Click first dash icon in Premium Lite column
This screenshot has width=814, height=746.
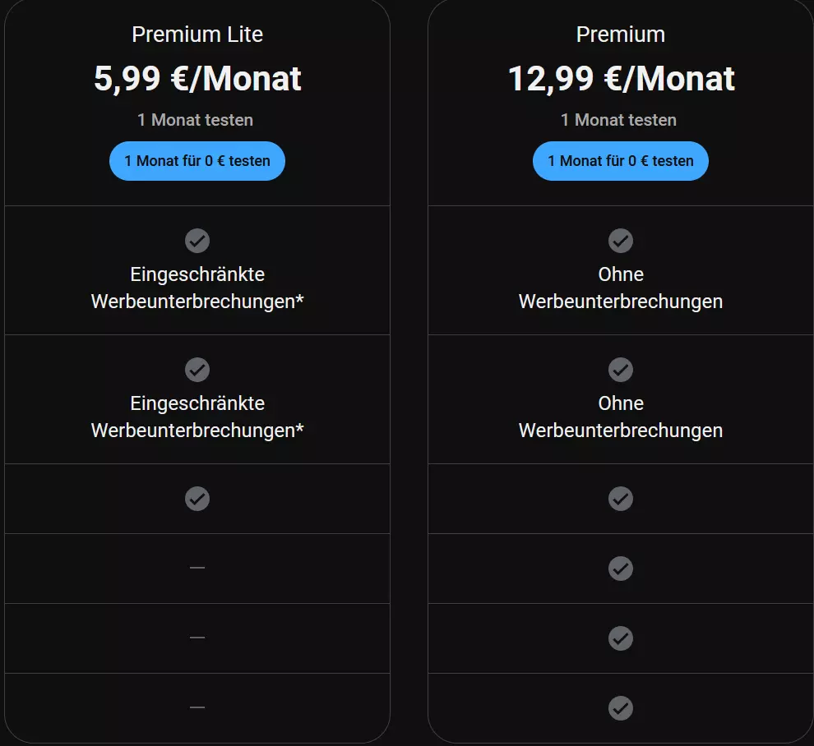point(197,568)
